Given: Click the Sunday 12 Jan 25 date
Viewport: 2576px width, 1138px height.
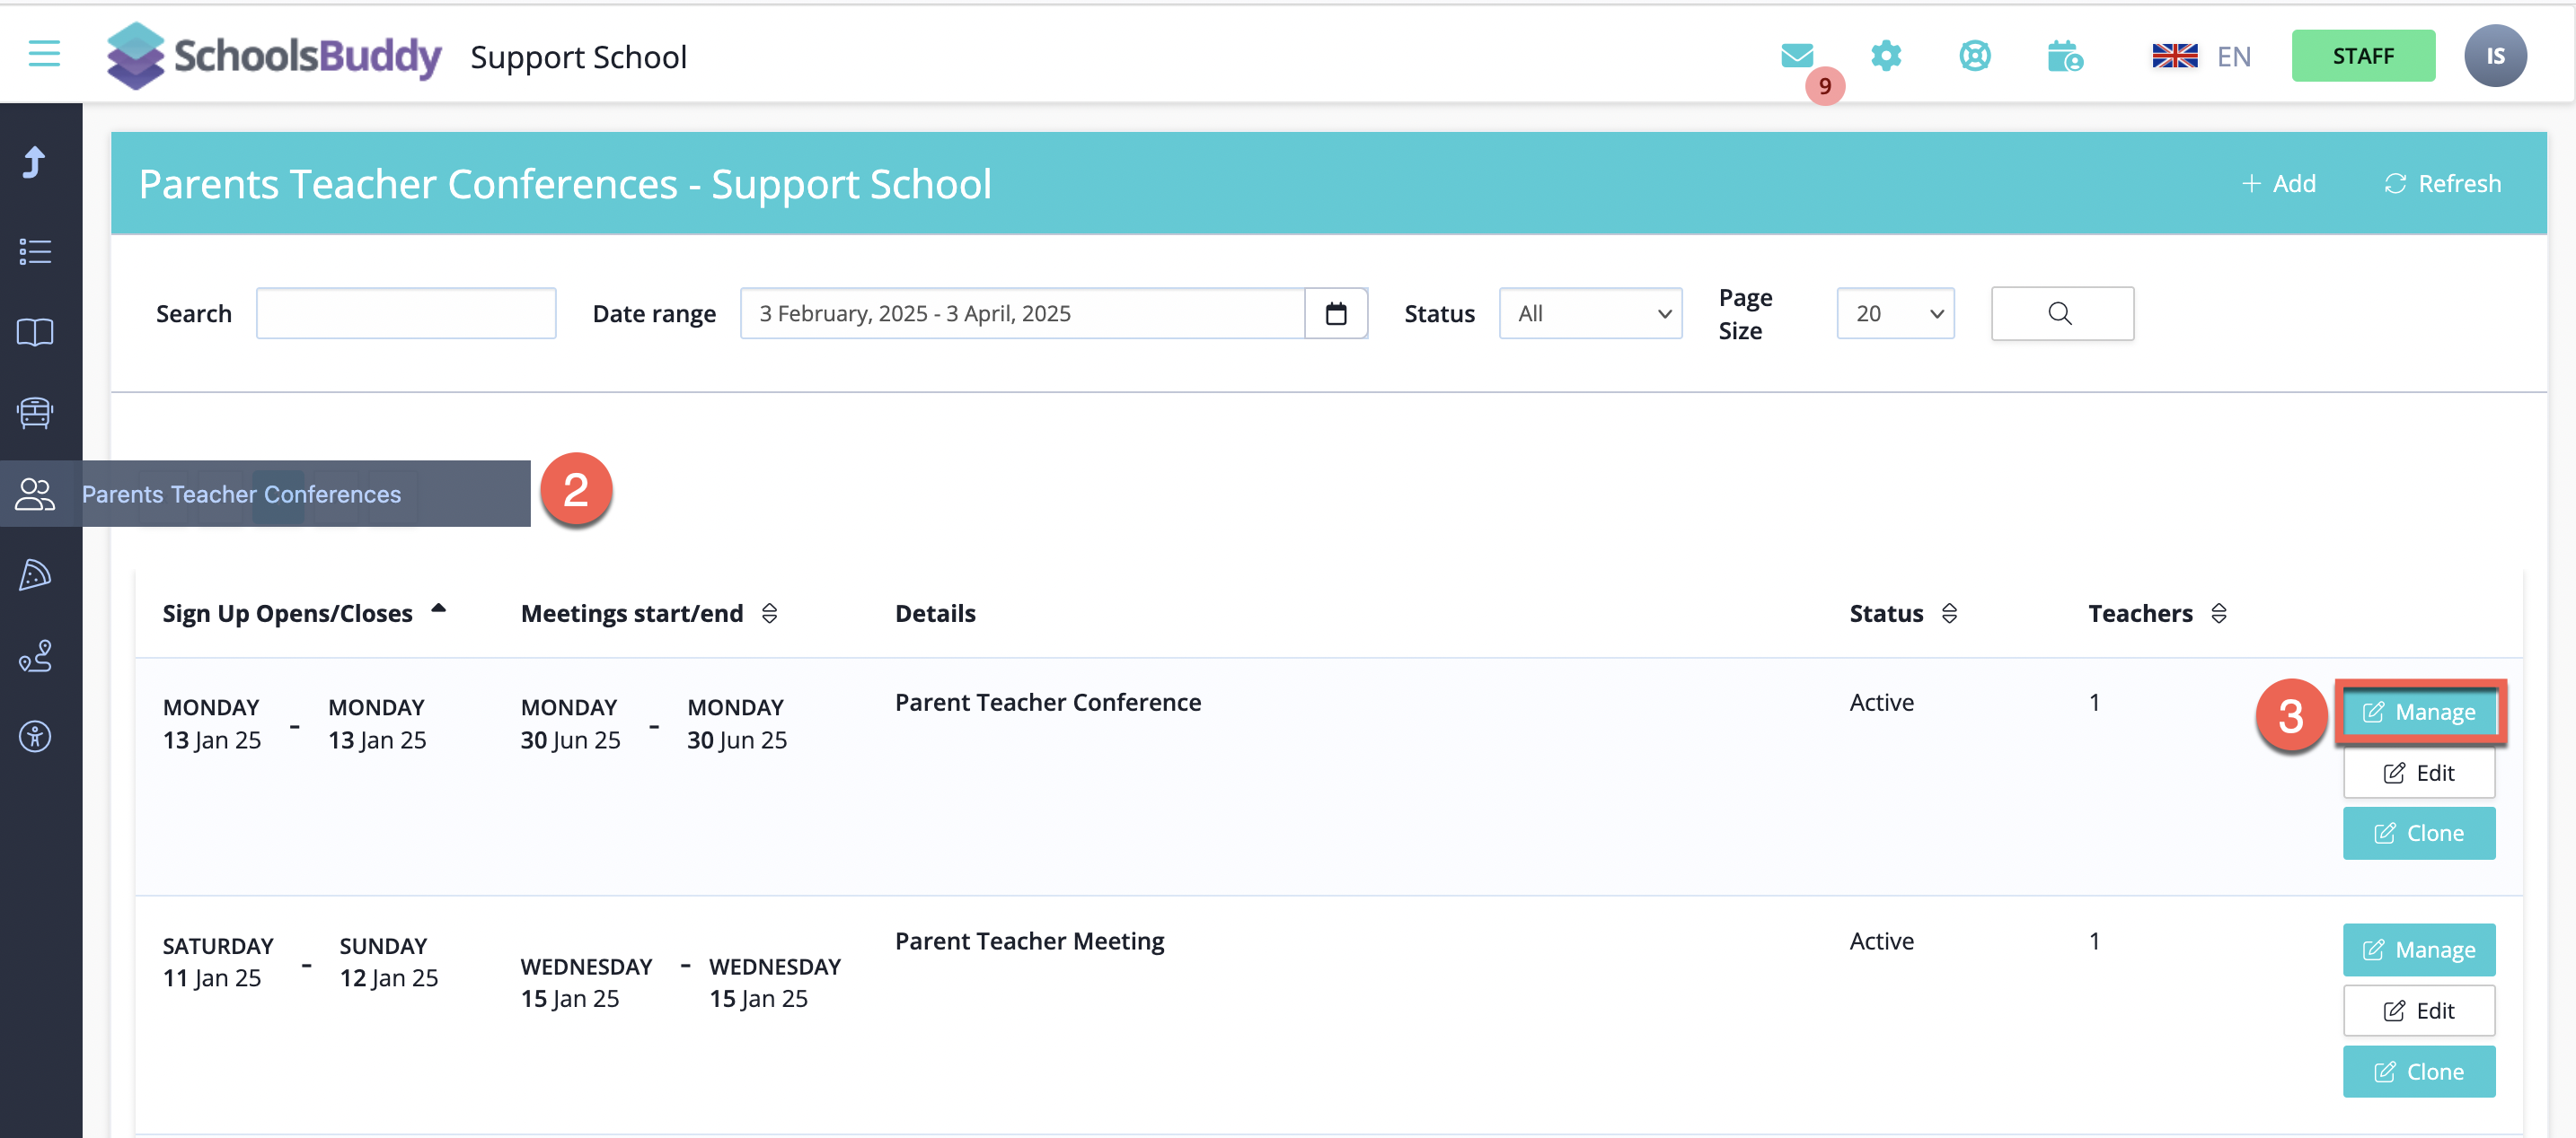Looking at the screenshot, I should point(388,962).
